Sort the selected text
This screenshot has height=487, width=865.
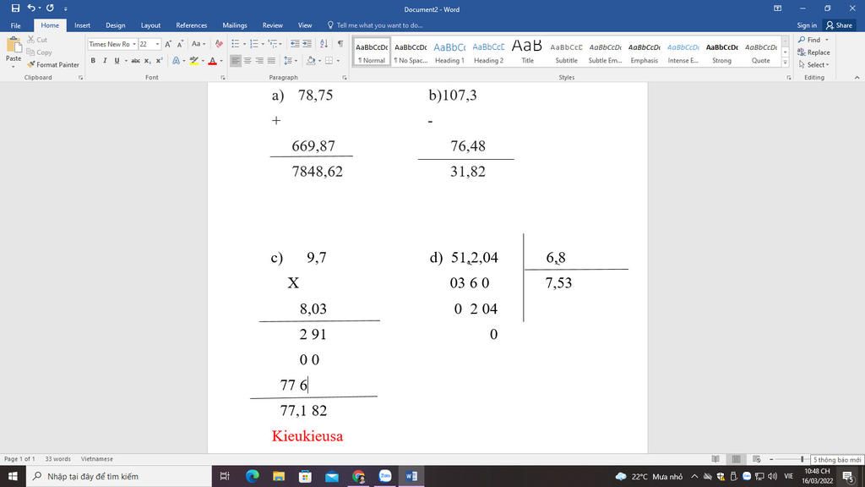(x=324, y=44)
